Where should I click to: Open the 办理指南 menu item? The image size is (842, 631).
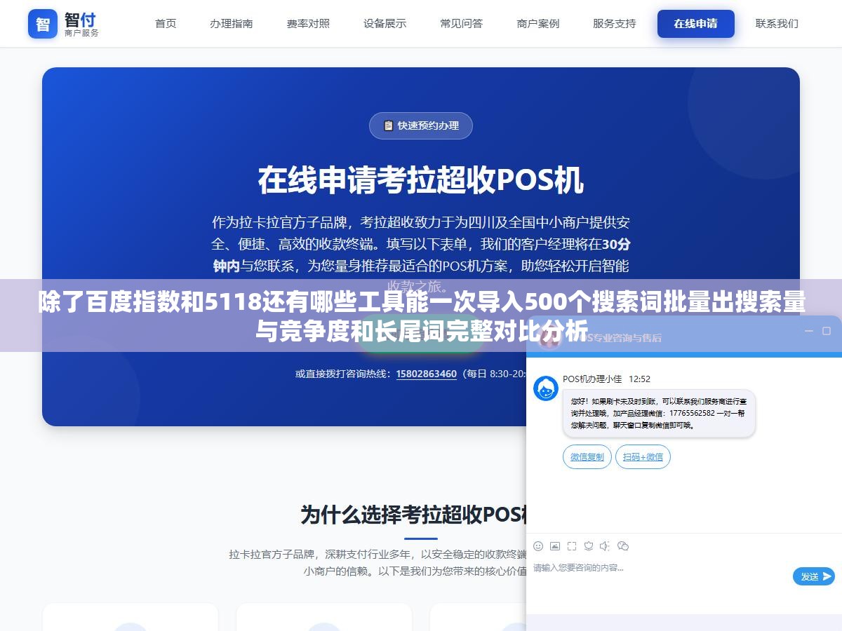[x=232, y=24]
